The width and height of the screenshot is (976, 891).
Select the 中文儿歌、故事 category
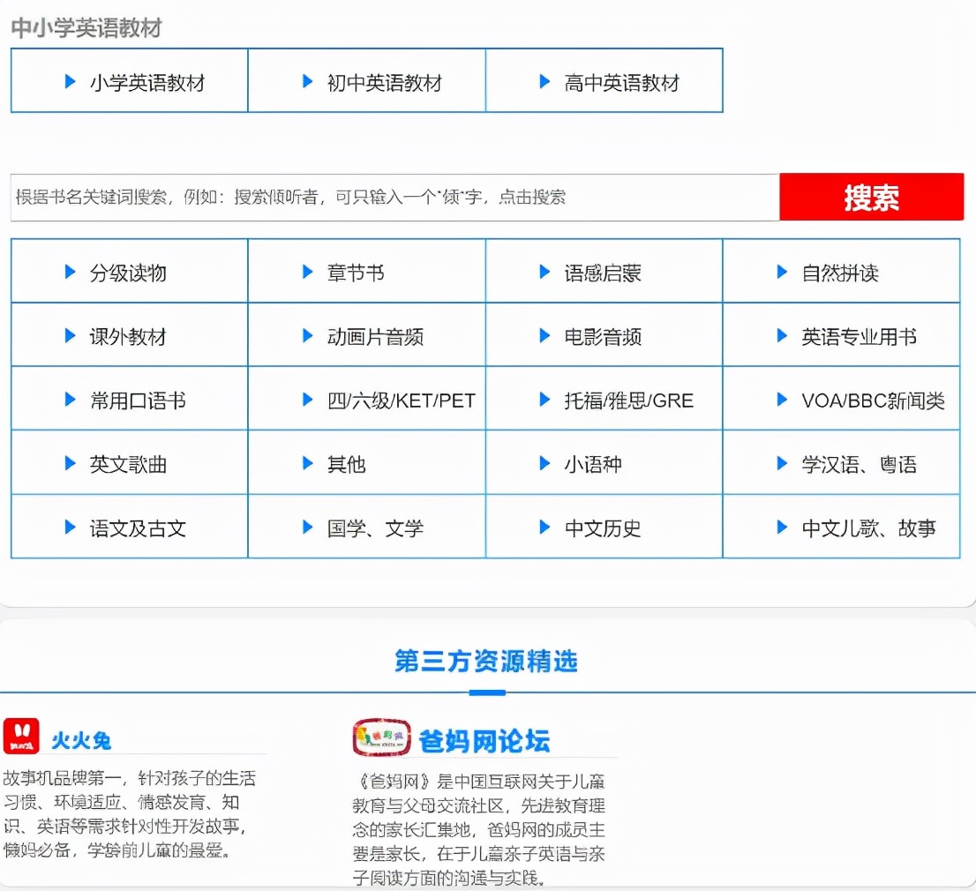(x=868, y=528)
